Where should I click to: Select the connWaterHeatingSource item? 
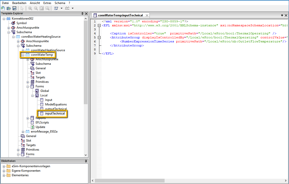click(x=48, y=50)
